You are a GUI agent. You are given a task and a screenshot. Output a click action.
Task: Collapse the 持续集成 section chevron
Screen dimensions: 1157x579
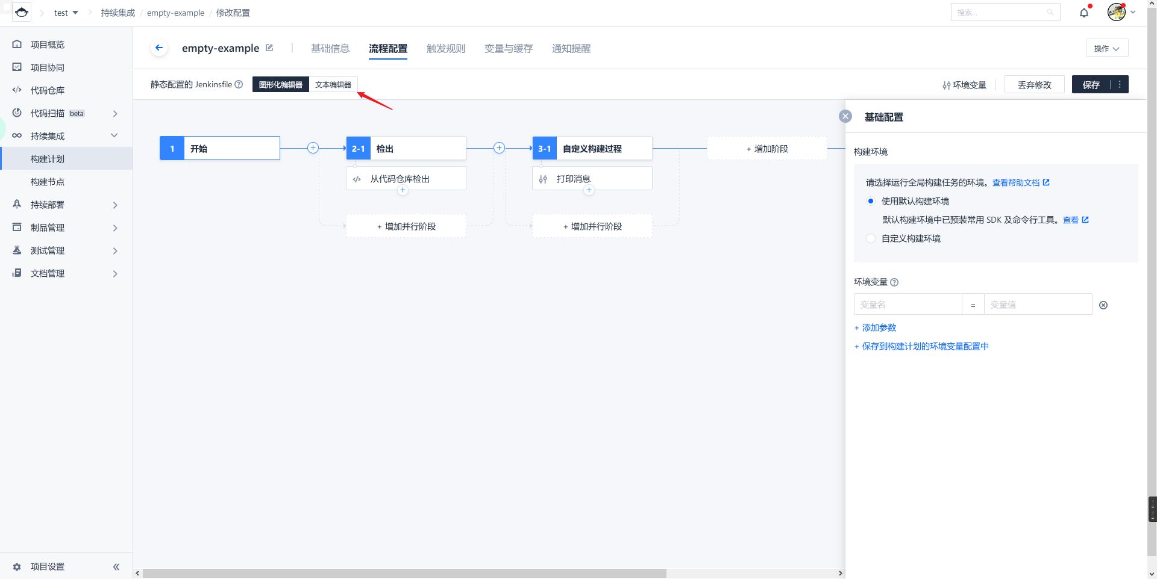114,135
